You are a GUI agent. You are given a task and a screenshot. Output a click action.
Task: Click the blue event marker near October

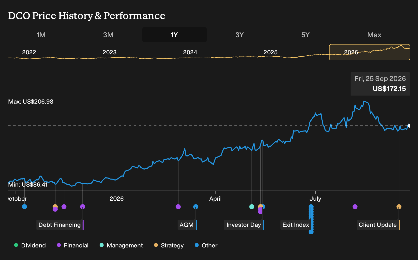24,207
